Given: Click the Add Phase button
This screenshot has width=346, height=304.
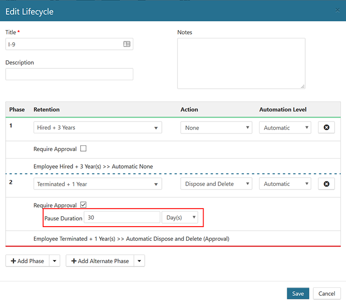Looking at the screenshot, I should pyautogui.click(x=28, y=261).
